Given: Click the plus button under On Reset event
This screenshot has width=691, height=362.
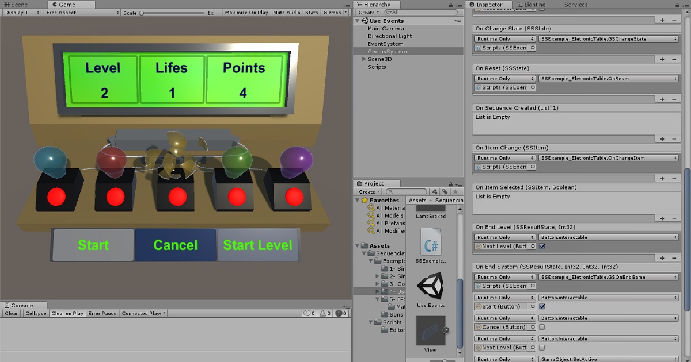Looking at the screenshot, I should (x=662, y=99).
